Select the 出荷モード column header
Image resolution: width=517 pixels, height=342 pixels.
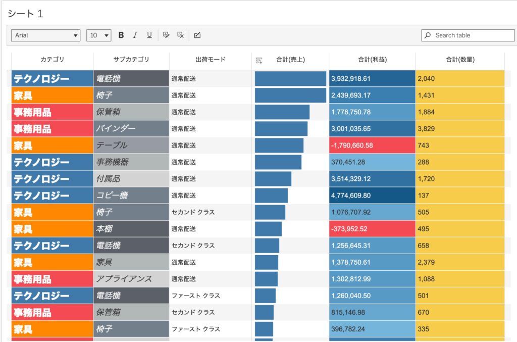pos(210,60)
